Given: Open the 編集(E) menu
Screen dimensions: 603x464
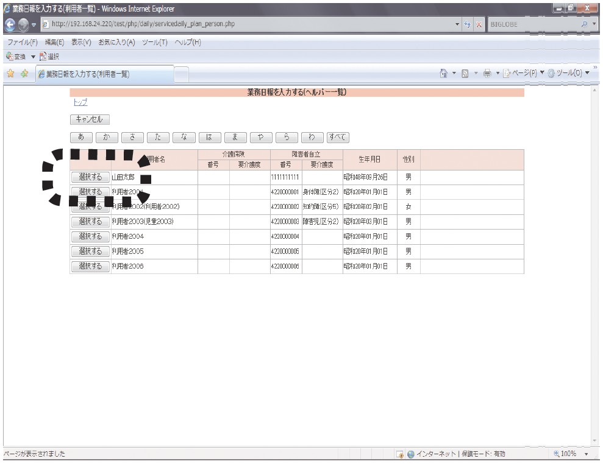Looking at the screenshot, I should [x=55, y=42].
